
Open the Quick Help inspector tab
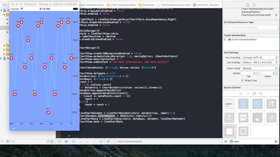click(254, 5)
